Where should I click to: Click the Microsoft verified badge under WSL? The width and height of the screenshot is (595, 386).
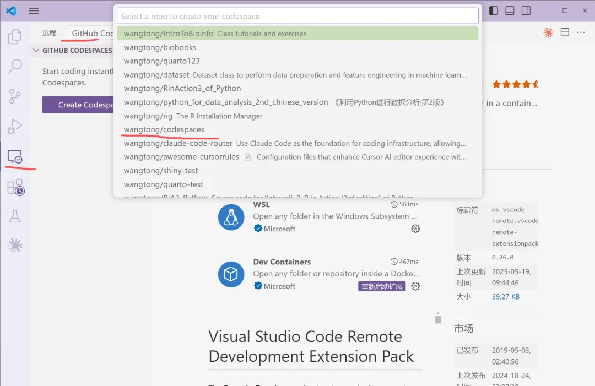point(258,229)
